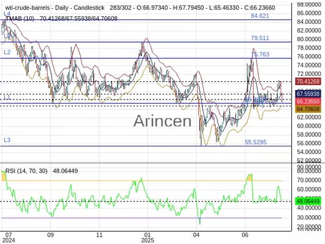Click the 86.00000 price axis tick
The height and width of the screenshot is (244, 325).
[x=309, y=13]
